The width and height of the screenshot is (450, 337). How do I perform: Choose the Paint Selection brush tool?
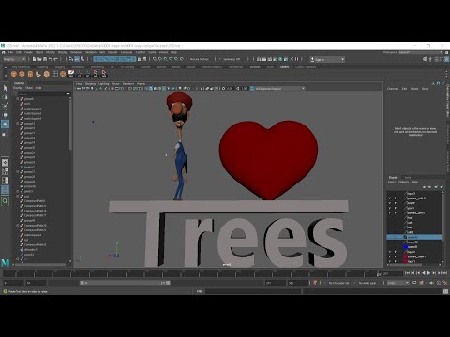[6, 106]
